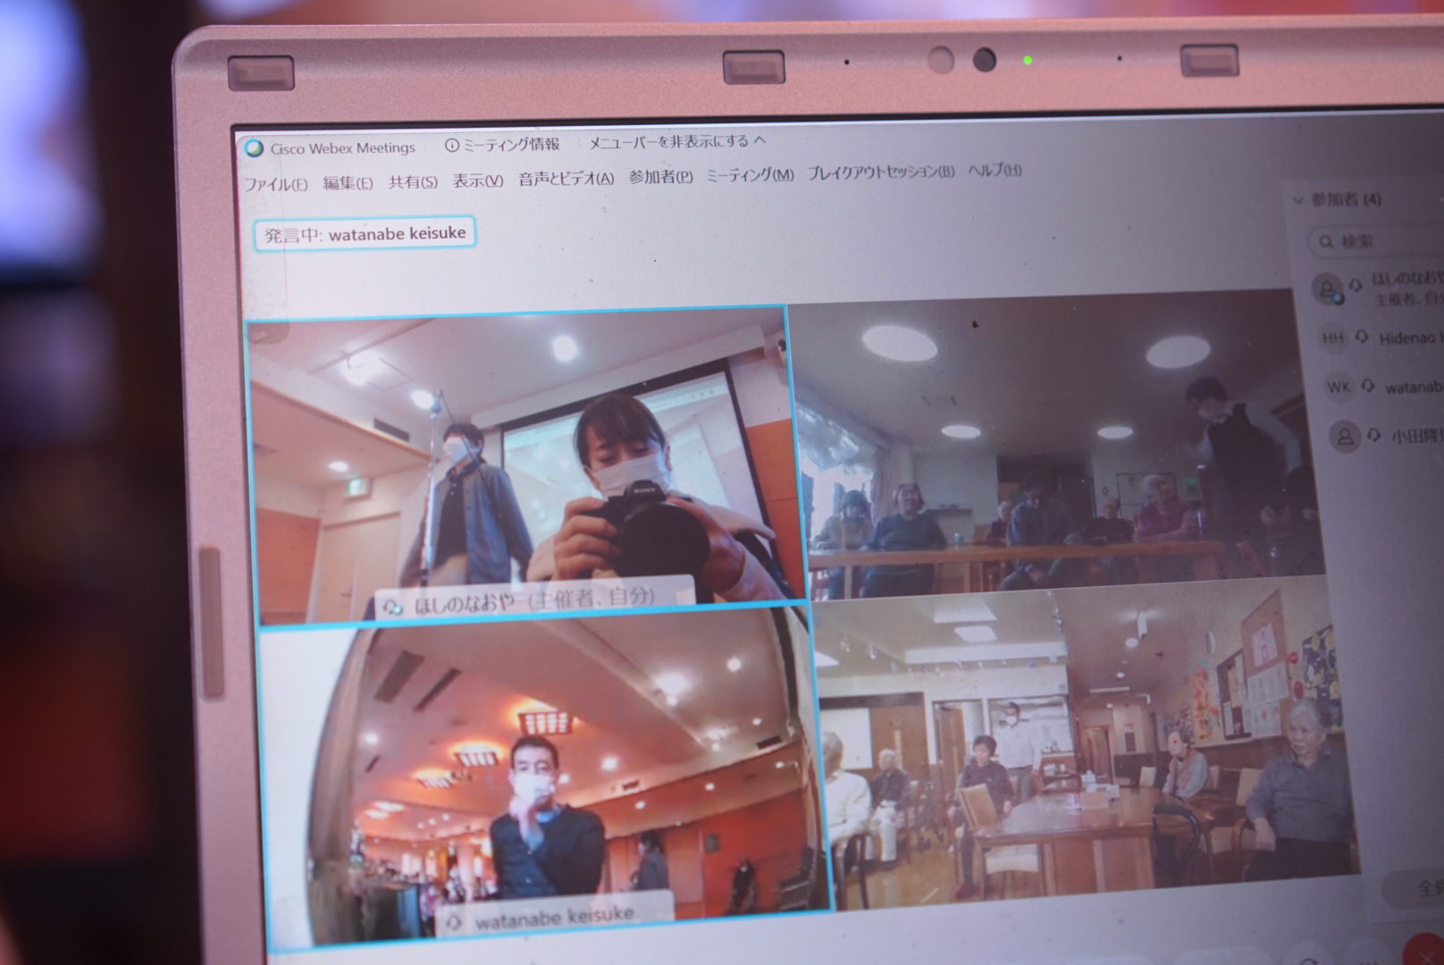Hide the menu bar via メニューバーを非表示にする
The width and height of the screenshot is (1444, 965).
click(676, 141)
